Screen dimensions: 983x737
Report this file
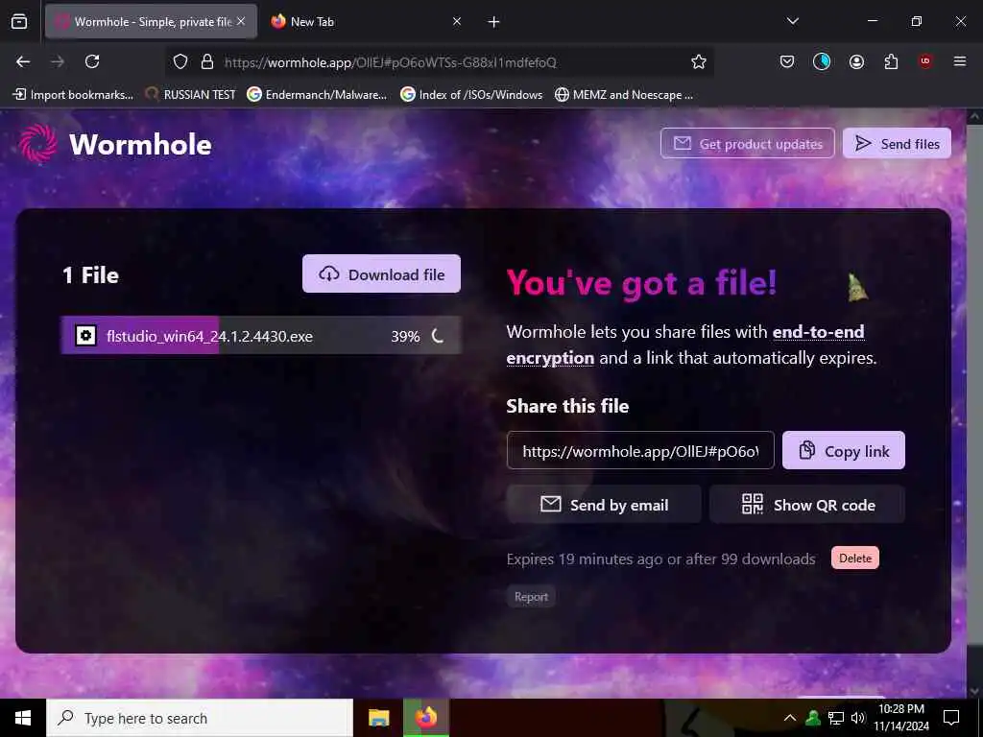[x=531, y=597]
